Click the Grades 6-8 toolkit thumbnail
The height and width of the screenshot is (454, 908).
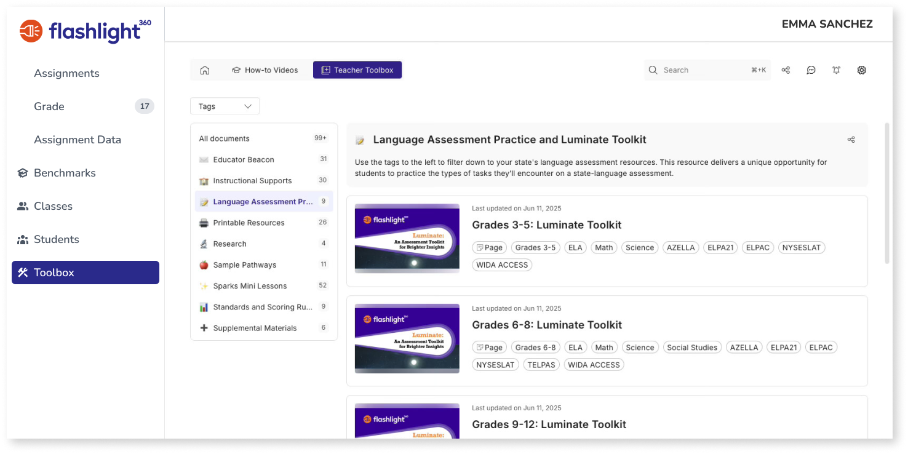pos(407,338)
